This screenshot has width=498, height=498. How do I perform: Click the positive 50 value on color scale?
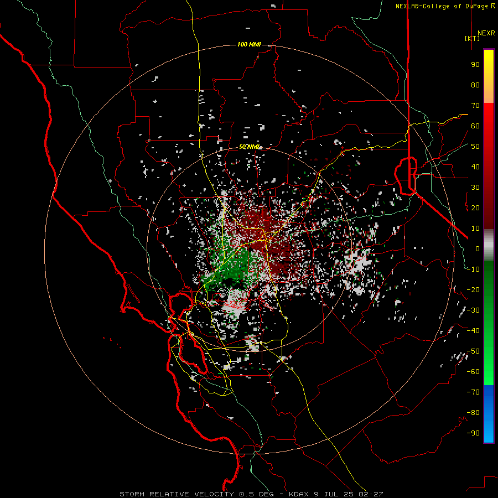coord(475,147)
